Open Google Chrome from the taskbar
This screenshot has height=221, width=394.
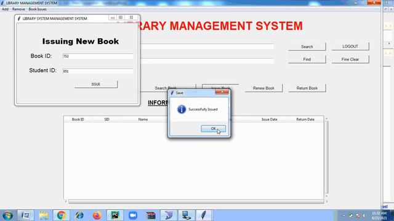pos(61,215)
